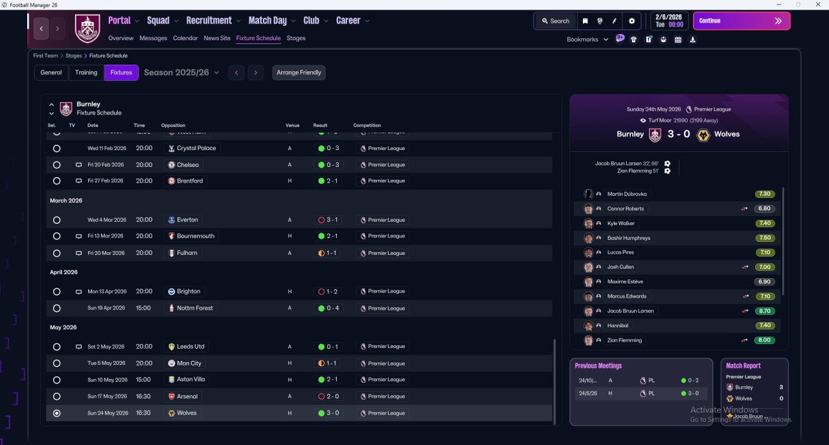Go to the previous season with the left arrow
Viewport: 829px width, 445px height.
click(x=236, y=72)
